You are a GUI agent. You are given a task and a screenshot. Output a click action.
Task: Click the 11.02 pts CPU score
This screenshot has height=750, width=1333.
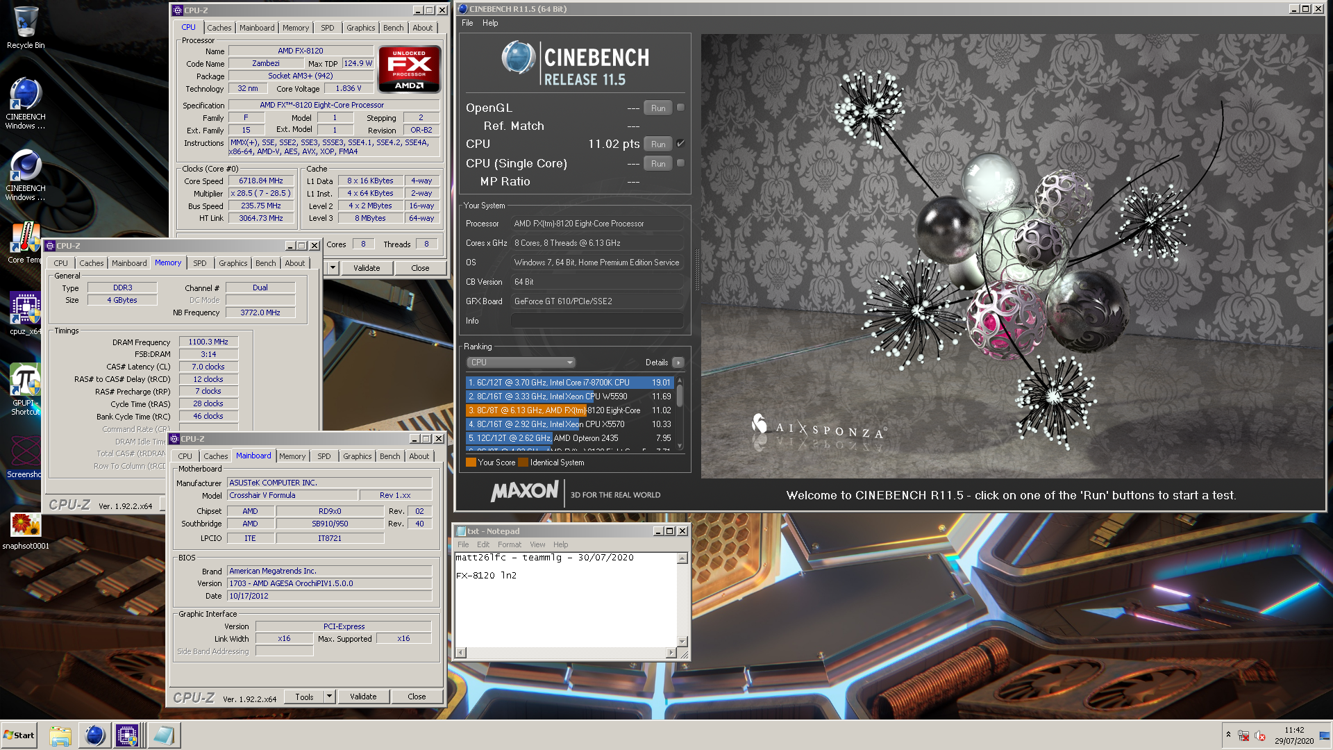[x=614, y=144]
